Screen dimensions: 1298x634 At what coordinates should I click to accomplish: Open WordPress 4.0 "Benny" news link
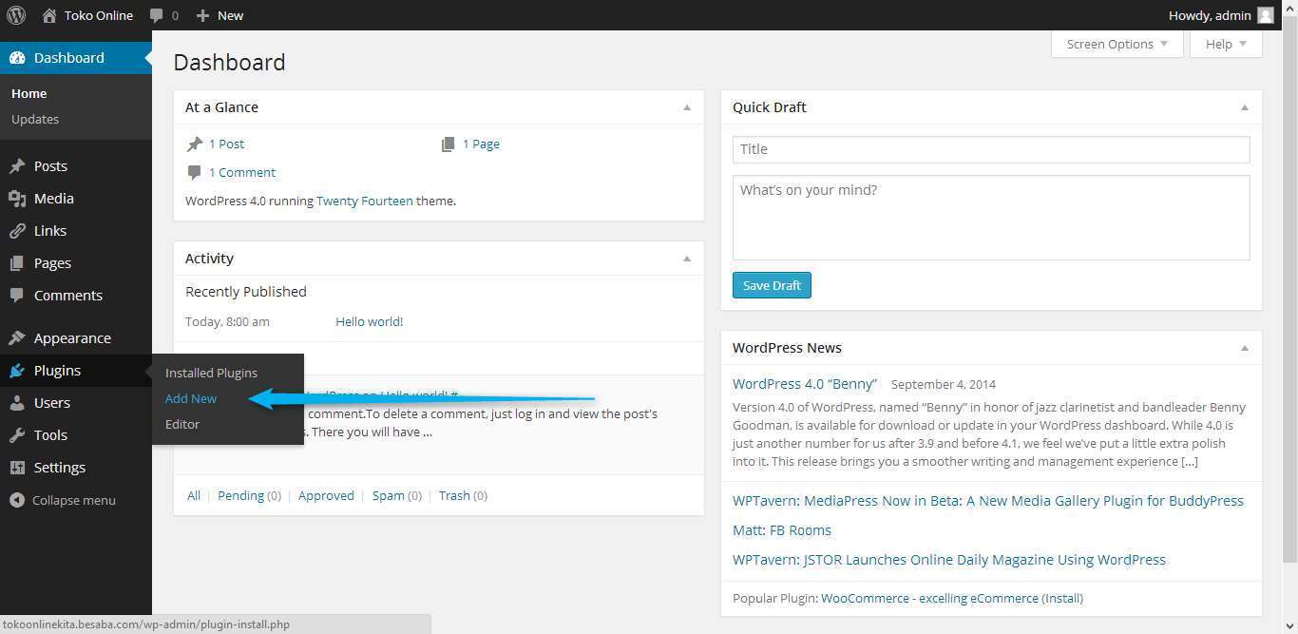pyautogui.click(x=805, y=384)
